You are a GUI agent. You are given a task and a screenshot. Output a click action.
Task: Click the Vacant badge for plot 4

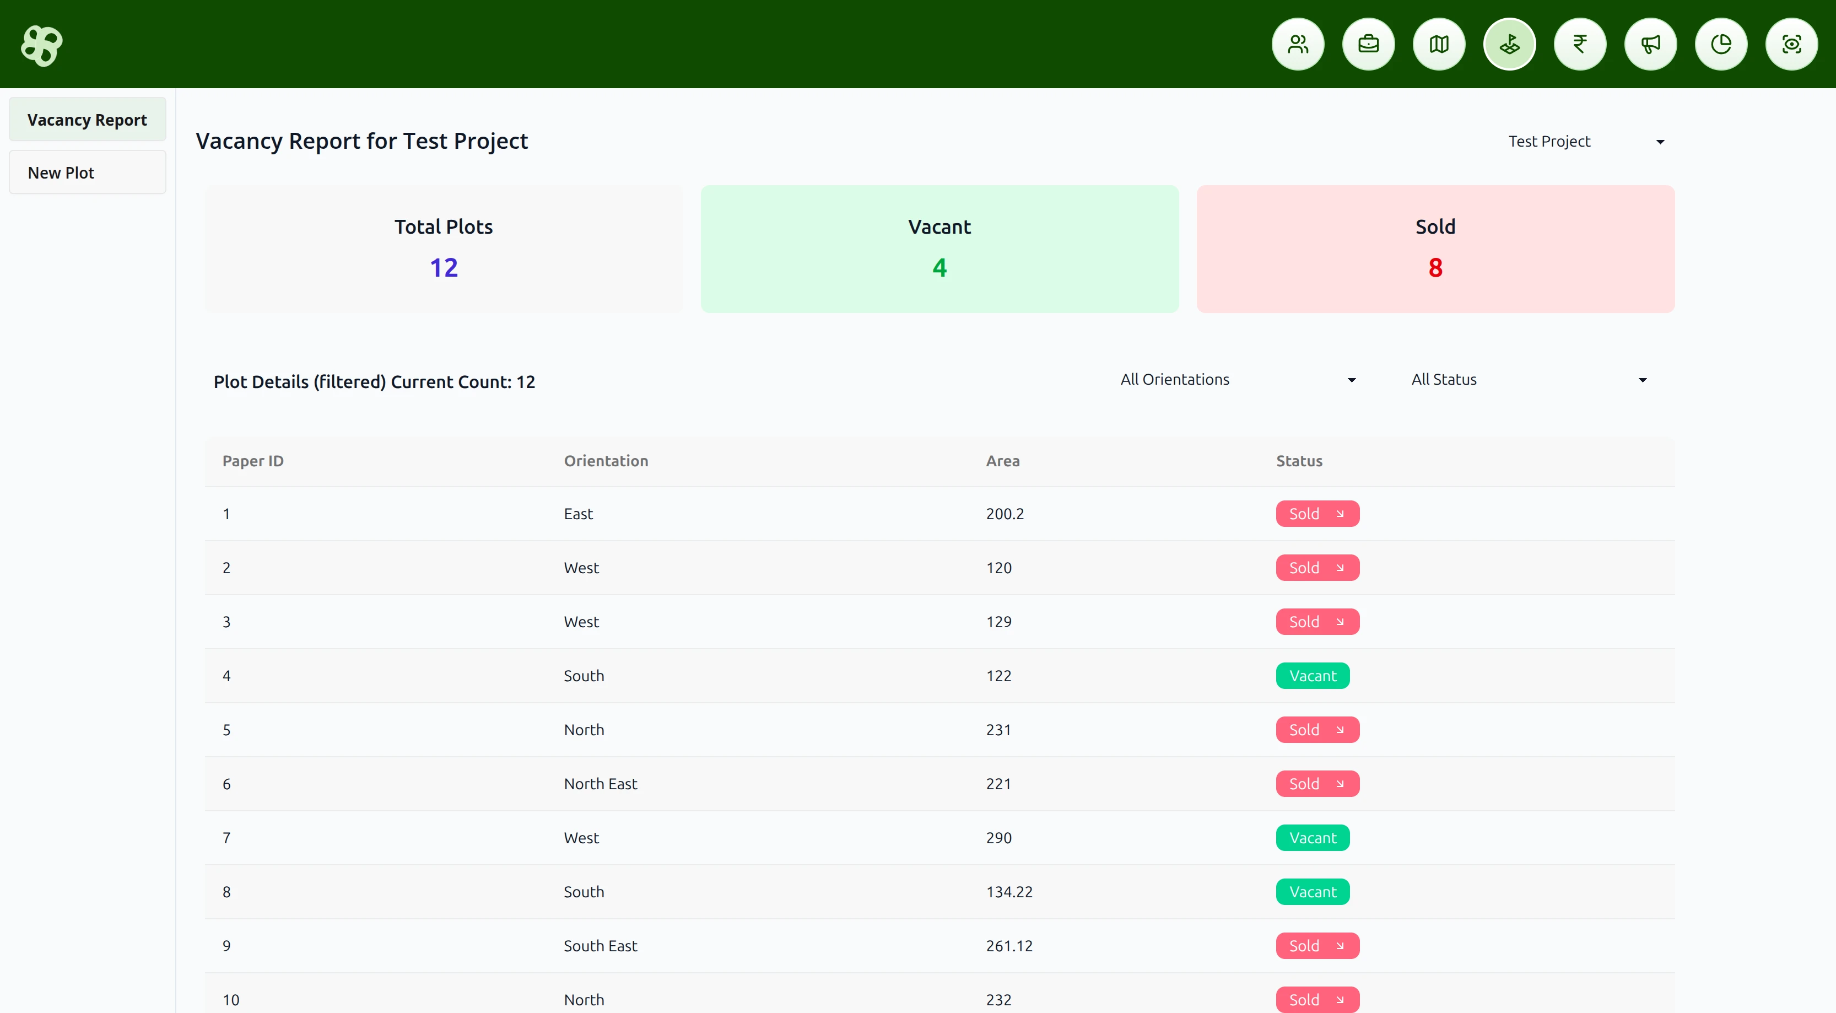coord(1312,676)
